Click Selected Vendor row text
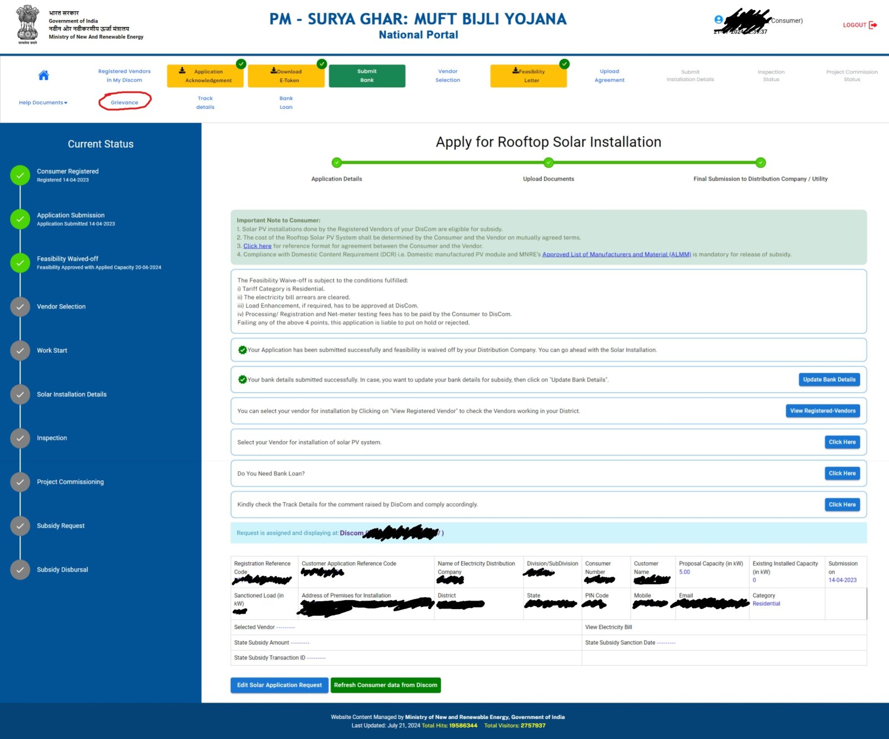 (264, 627)
